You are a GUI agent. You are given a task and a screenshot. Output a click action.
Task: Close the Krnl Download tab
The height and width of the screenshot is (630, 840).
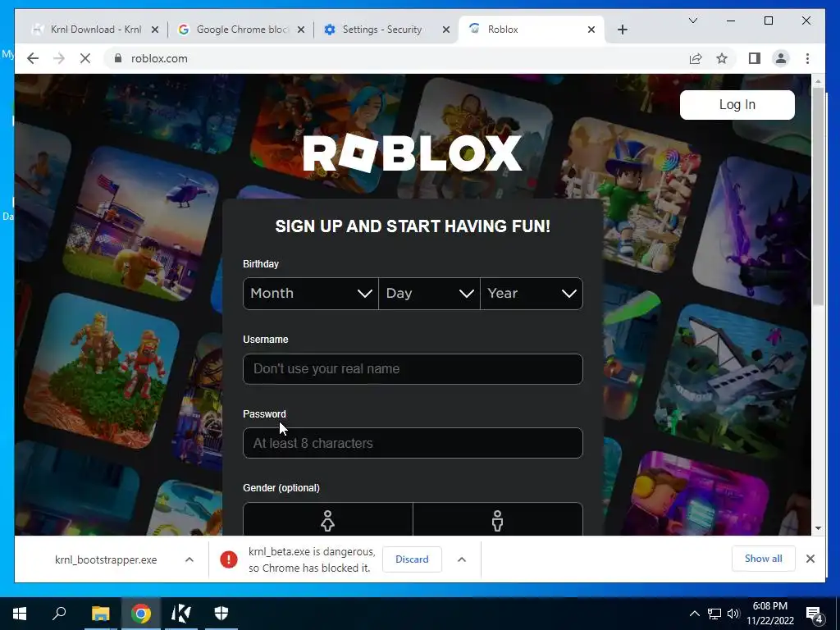[x=155, y=30]
